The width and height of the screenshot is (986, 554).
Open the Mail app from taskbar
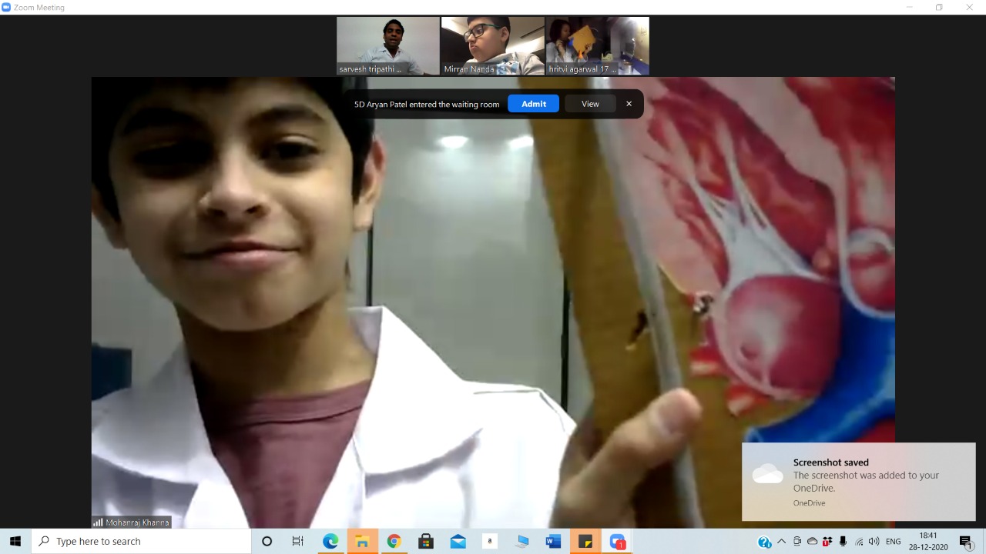coord(458,541)
